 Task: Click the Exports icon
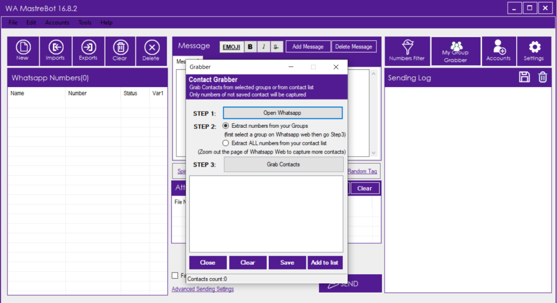point(88,51)
